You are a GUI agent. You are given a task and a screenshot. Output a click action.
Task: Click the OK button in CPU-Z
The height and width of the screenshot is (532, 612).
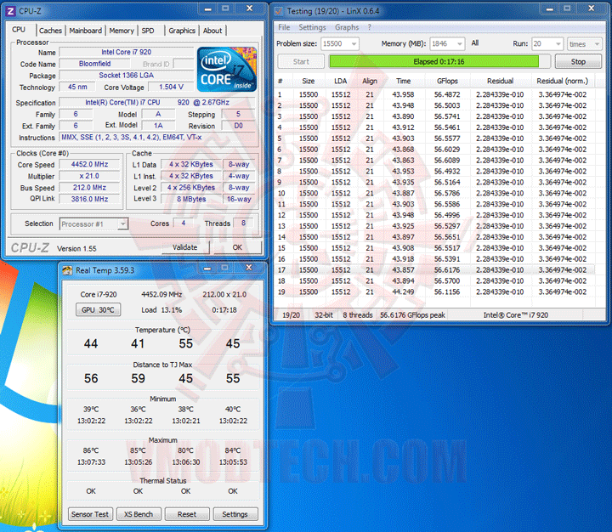point(237,247)
